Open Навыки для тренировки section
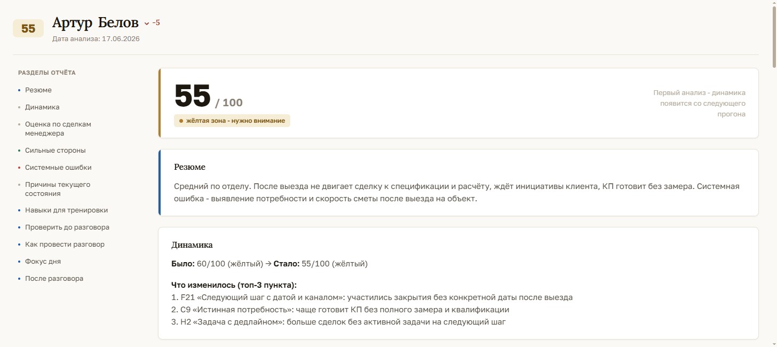The image size is (777, 347). 66,210
